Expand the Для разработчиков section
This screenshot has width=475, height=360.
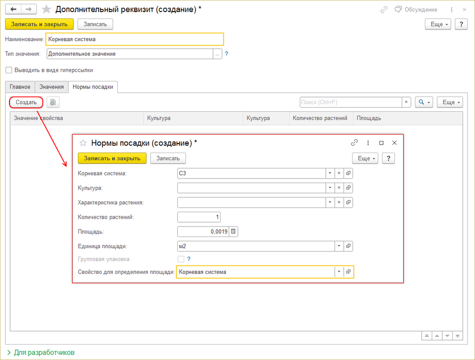tap(41, 353)
